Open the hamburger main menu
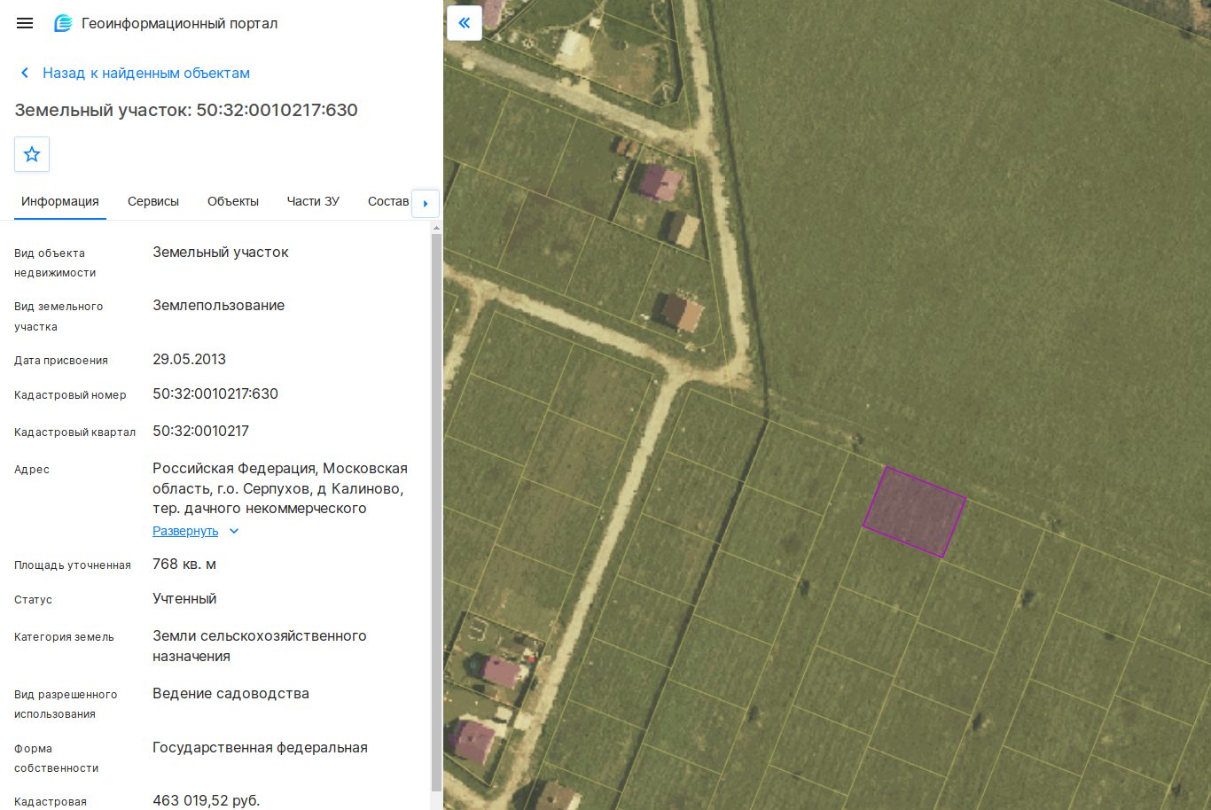 [25, 23]
